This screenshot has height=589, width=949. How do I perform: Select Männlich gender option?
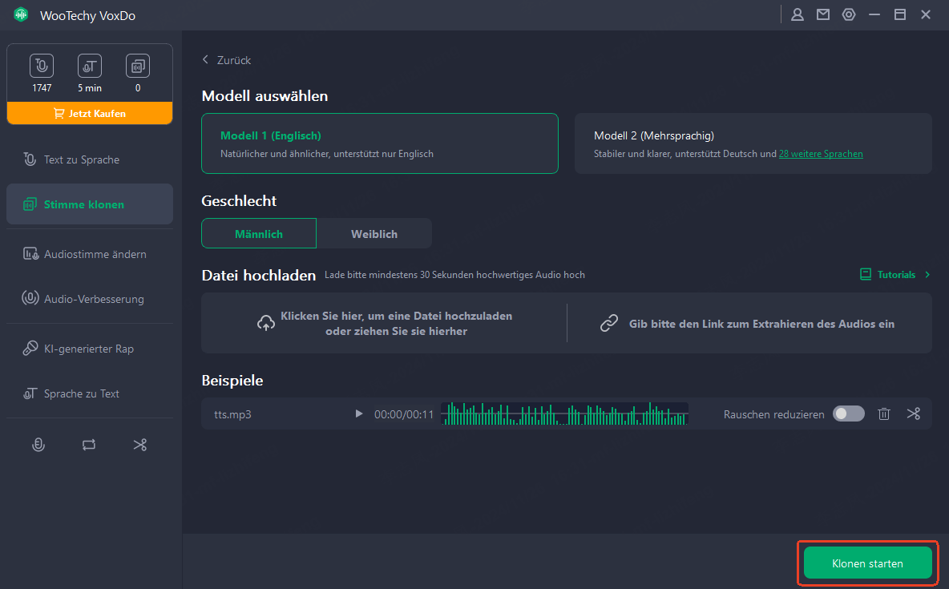(x=259, y=234)
